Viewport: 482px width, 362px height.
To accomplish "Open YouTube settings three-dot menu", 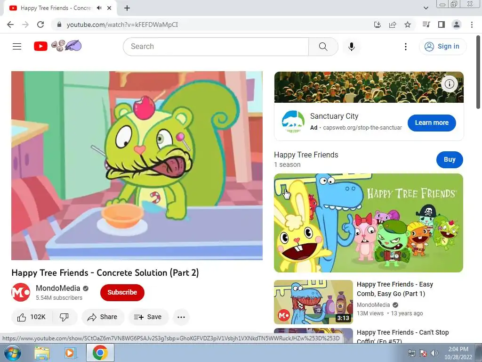I will (406, 47).
